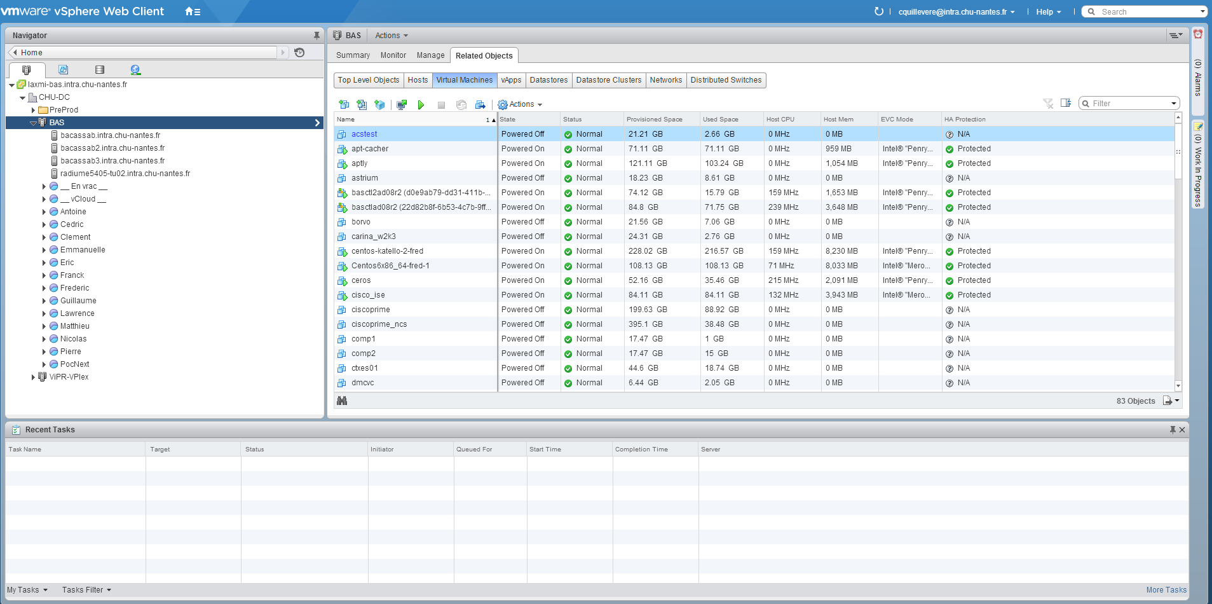
Task: Expand the PreProd folder
Action: (x=33, y=110)
